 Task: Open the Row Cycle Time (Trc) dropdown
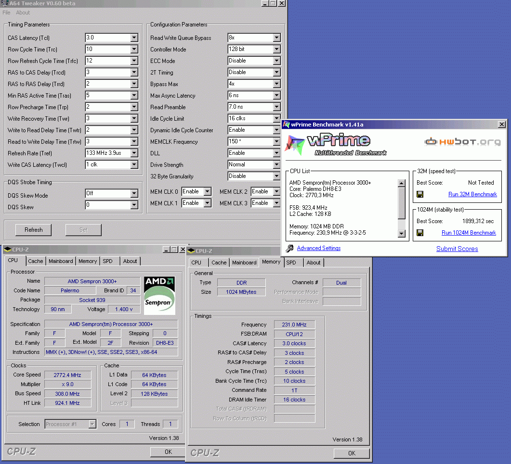tap(134, 49)
